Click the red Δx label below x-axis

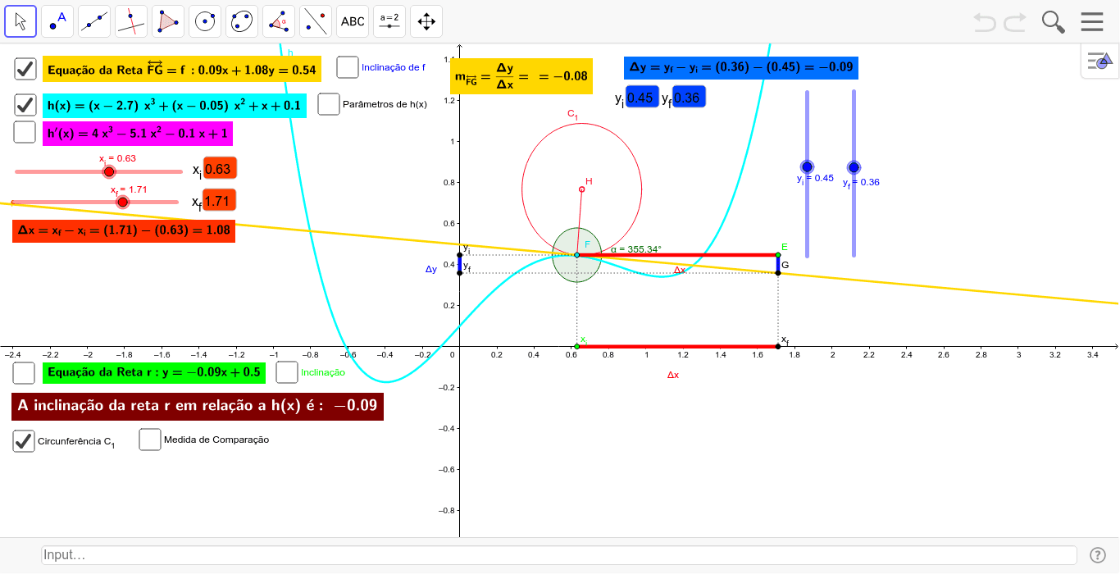(673, 375)
